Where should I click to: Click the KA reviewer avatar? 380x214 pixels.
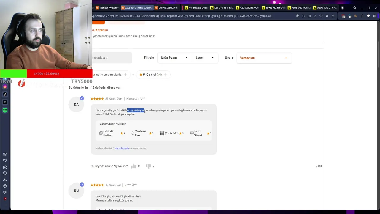pyautogui.click(x=76, y=105)
